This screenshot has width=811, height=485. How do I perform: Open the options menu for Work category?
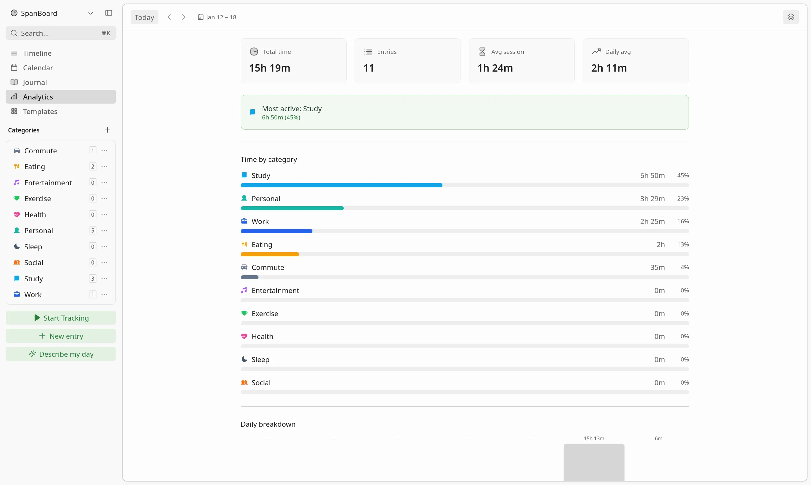point(104,294)
